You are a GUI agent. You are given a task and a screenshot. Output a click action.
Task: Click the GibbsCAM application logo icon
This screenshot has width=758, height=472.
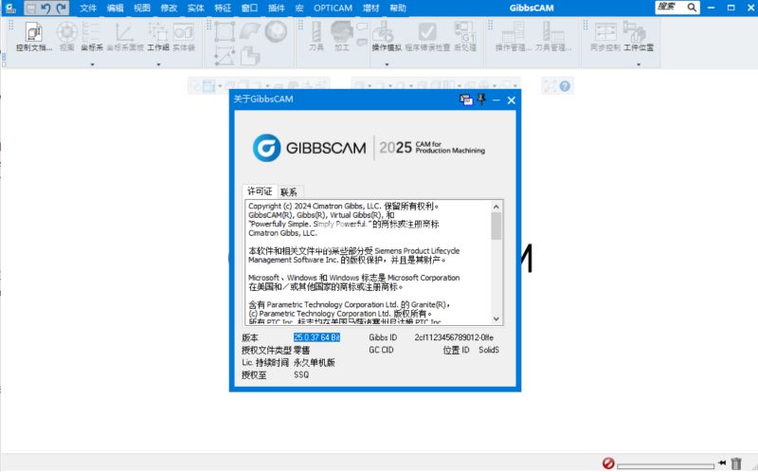10,8
